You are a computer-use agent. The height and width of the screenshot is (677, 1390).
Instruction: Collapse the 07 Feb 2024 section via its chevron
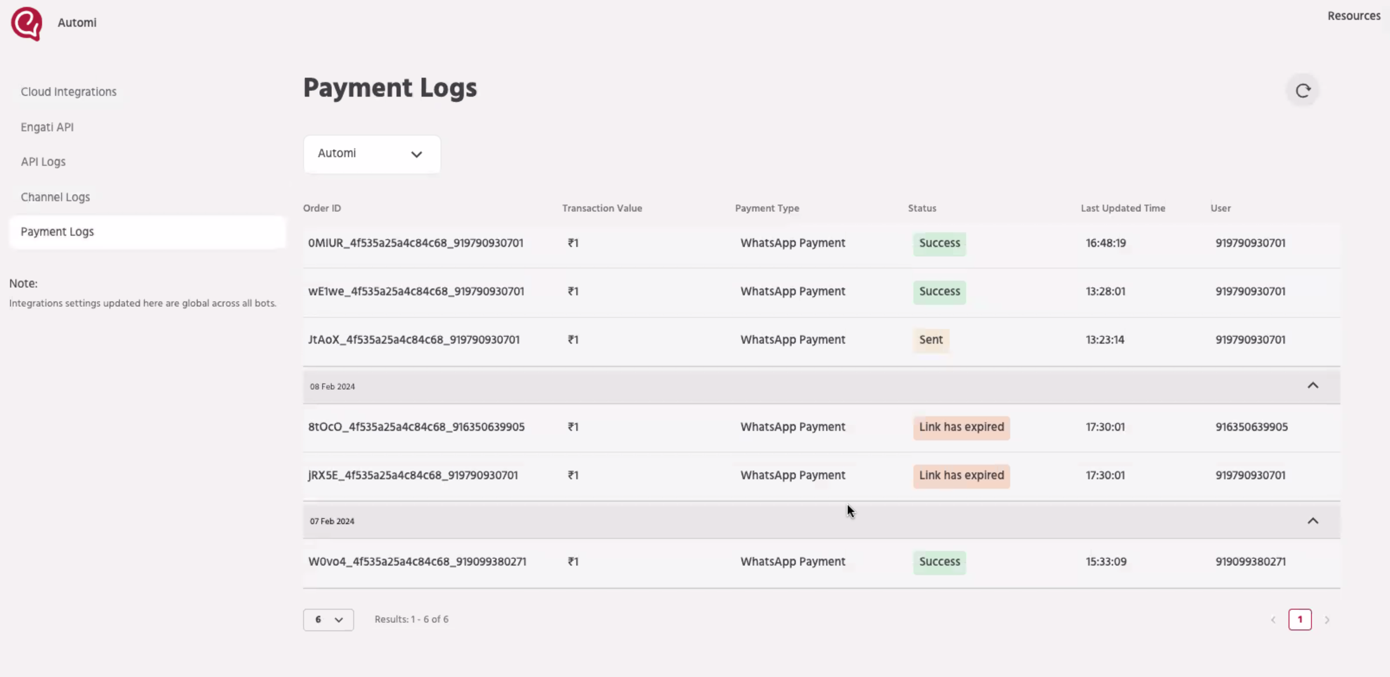point(1314,520)
